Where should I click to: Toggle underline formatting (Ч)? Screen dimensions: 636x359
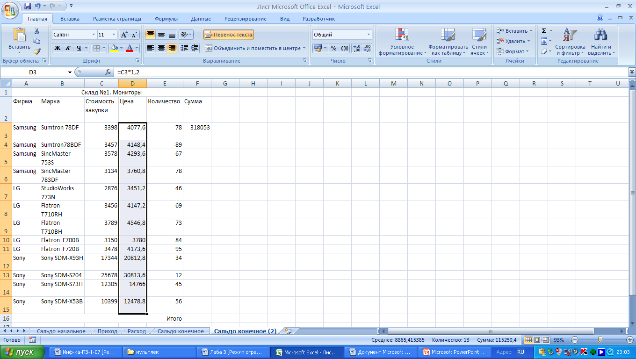tap(79, 48)
